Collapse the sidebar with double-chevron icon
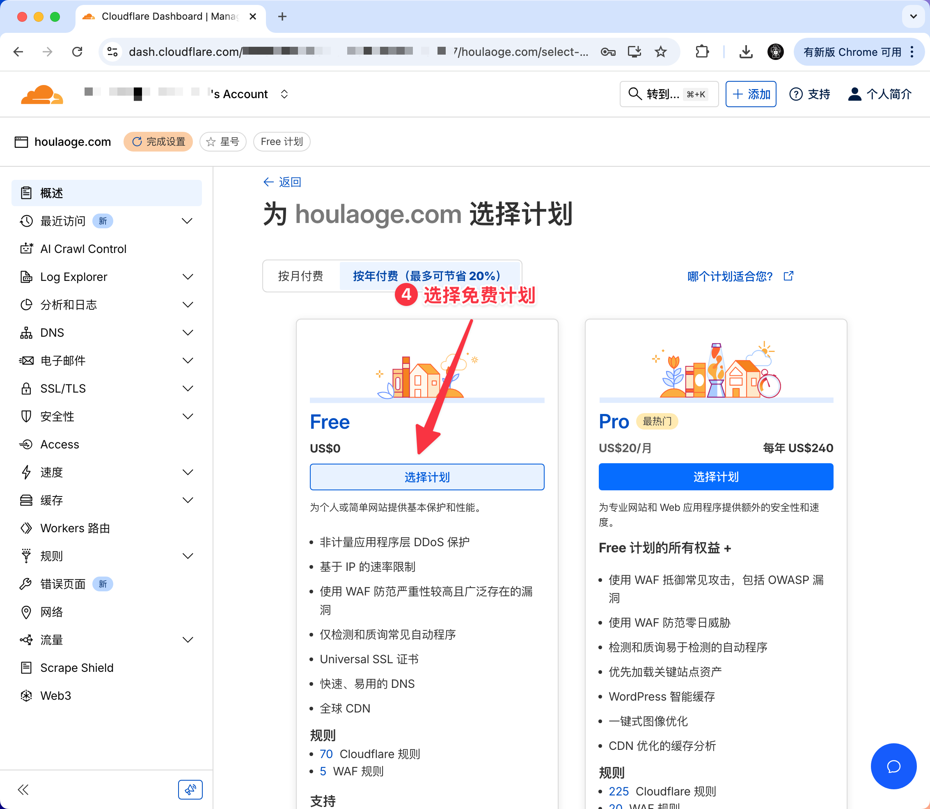This screenshot has height=809, width=930. click(x=23, y=790)
